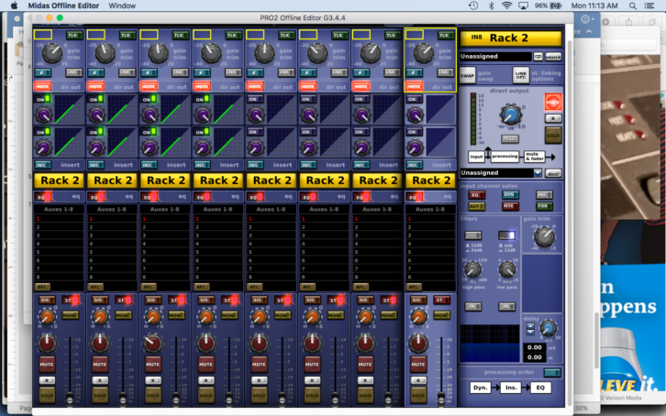Toggle the DYN input channel safe
The image size is (666, 416).
(509, 195)
